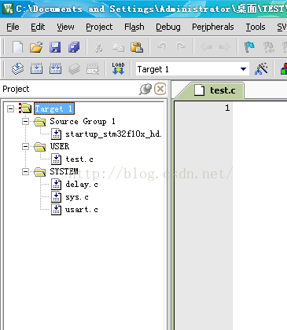Open Manage Components colored blocks icon
The height and width of the screenshot is (330, 287).
(x=284, y=69)
